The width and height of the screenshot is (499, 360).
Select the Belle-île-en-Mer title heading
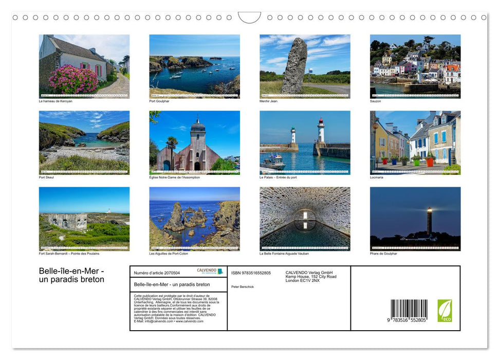pos(71,274)
